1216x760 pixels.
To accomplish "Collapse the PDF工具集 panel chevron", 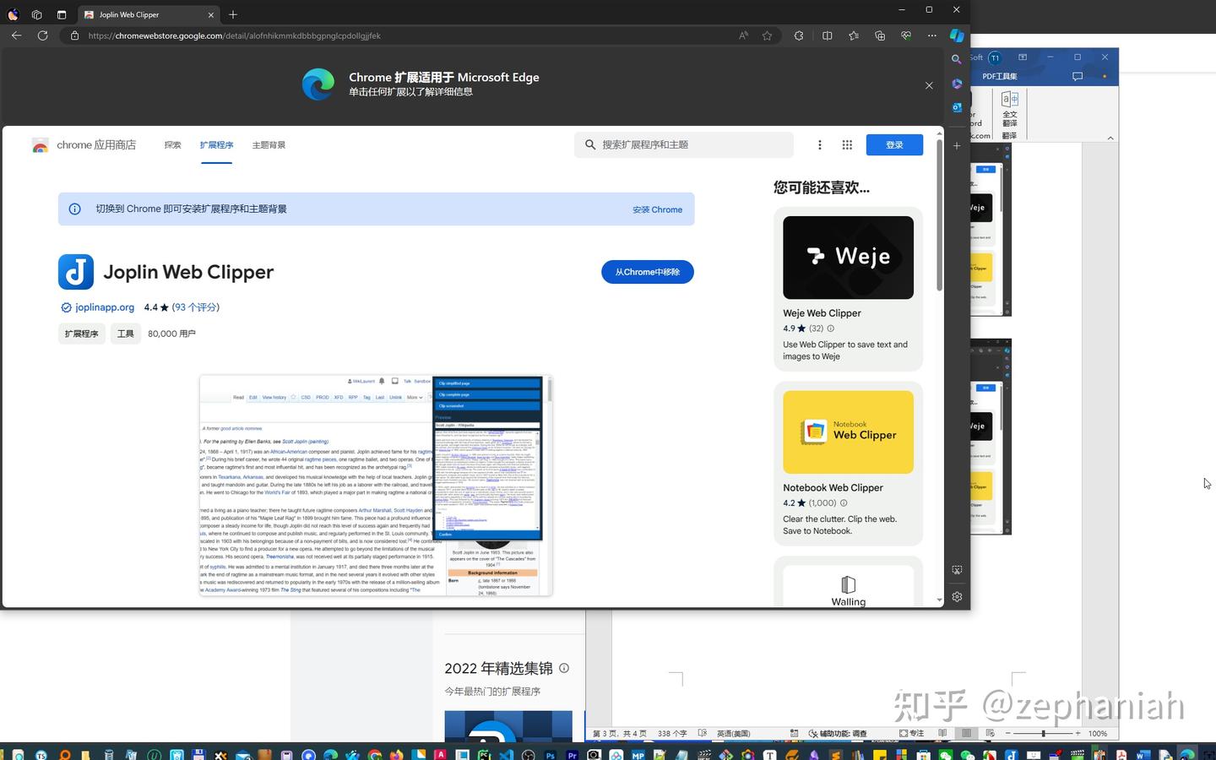I will (x=1110, y=138).
